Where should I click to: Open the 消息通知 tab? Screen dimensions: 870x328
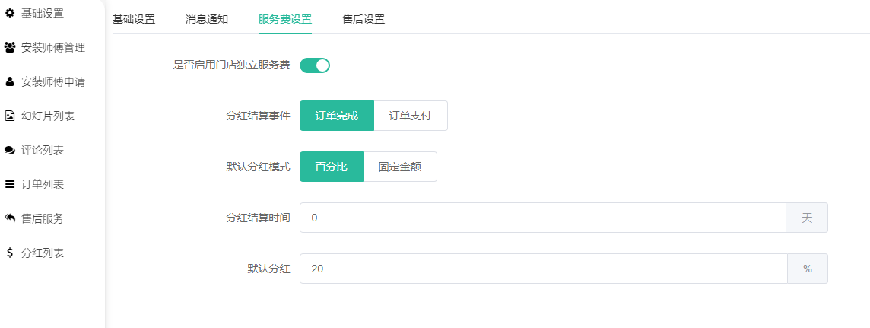coord(207,19)
